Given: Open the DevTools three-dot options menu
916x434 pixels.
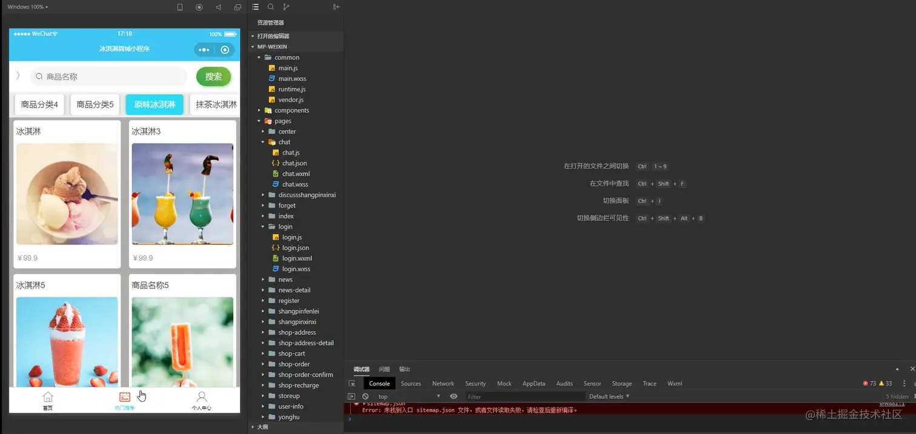Looking at the screenshot, I should click(x=904, y=383).
